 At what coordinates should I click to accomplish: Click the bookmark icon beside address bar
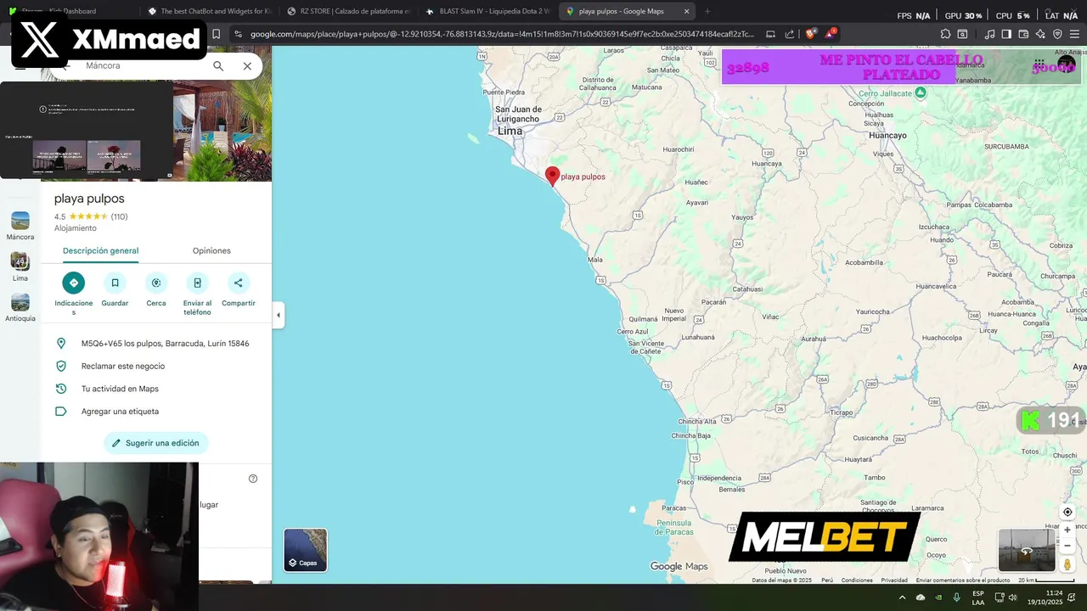pyautogui.click(x=216, y=34)
